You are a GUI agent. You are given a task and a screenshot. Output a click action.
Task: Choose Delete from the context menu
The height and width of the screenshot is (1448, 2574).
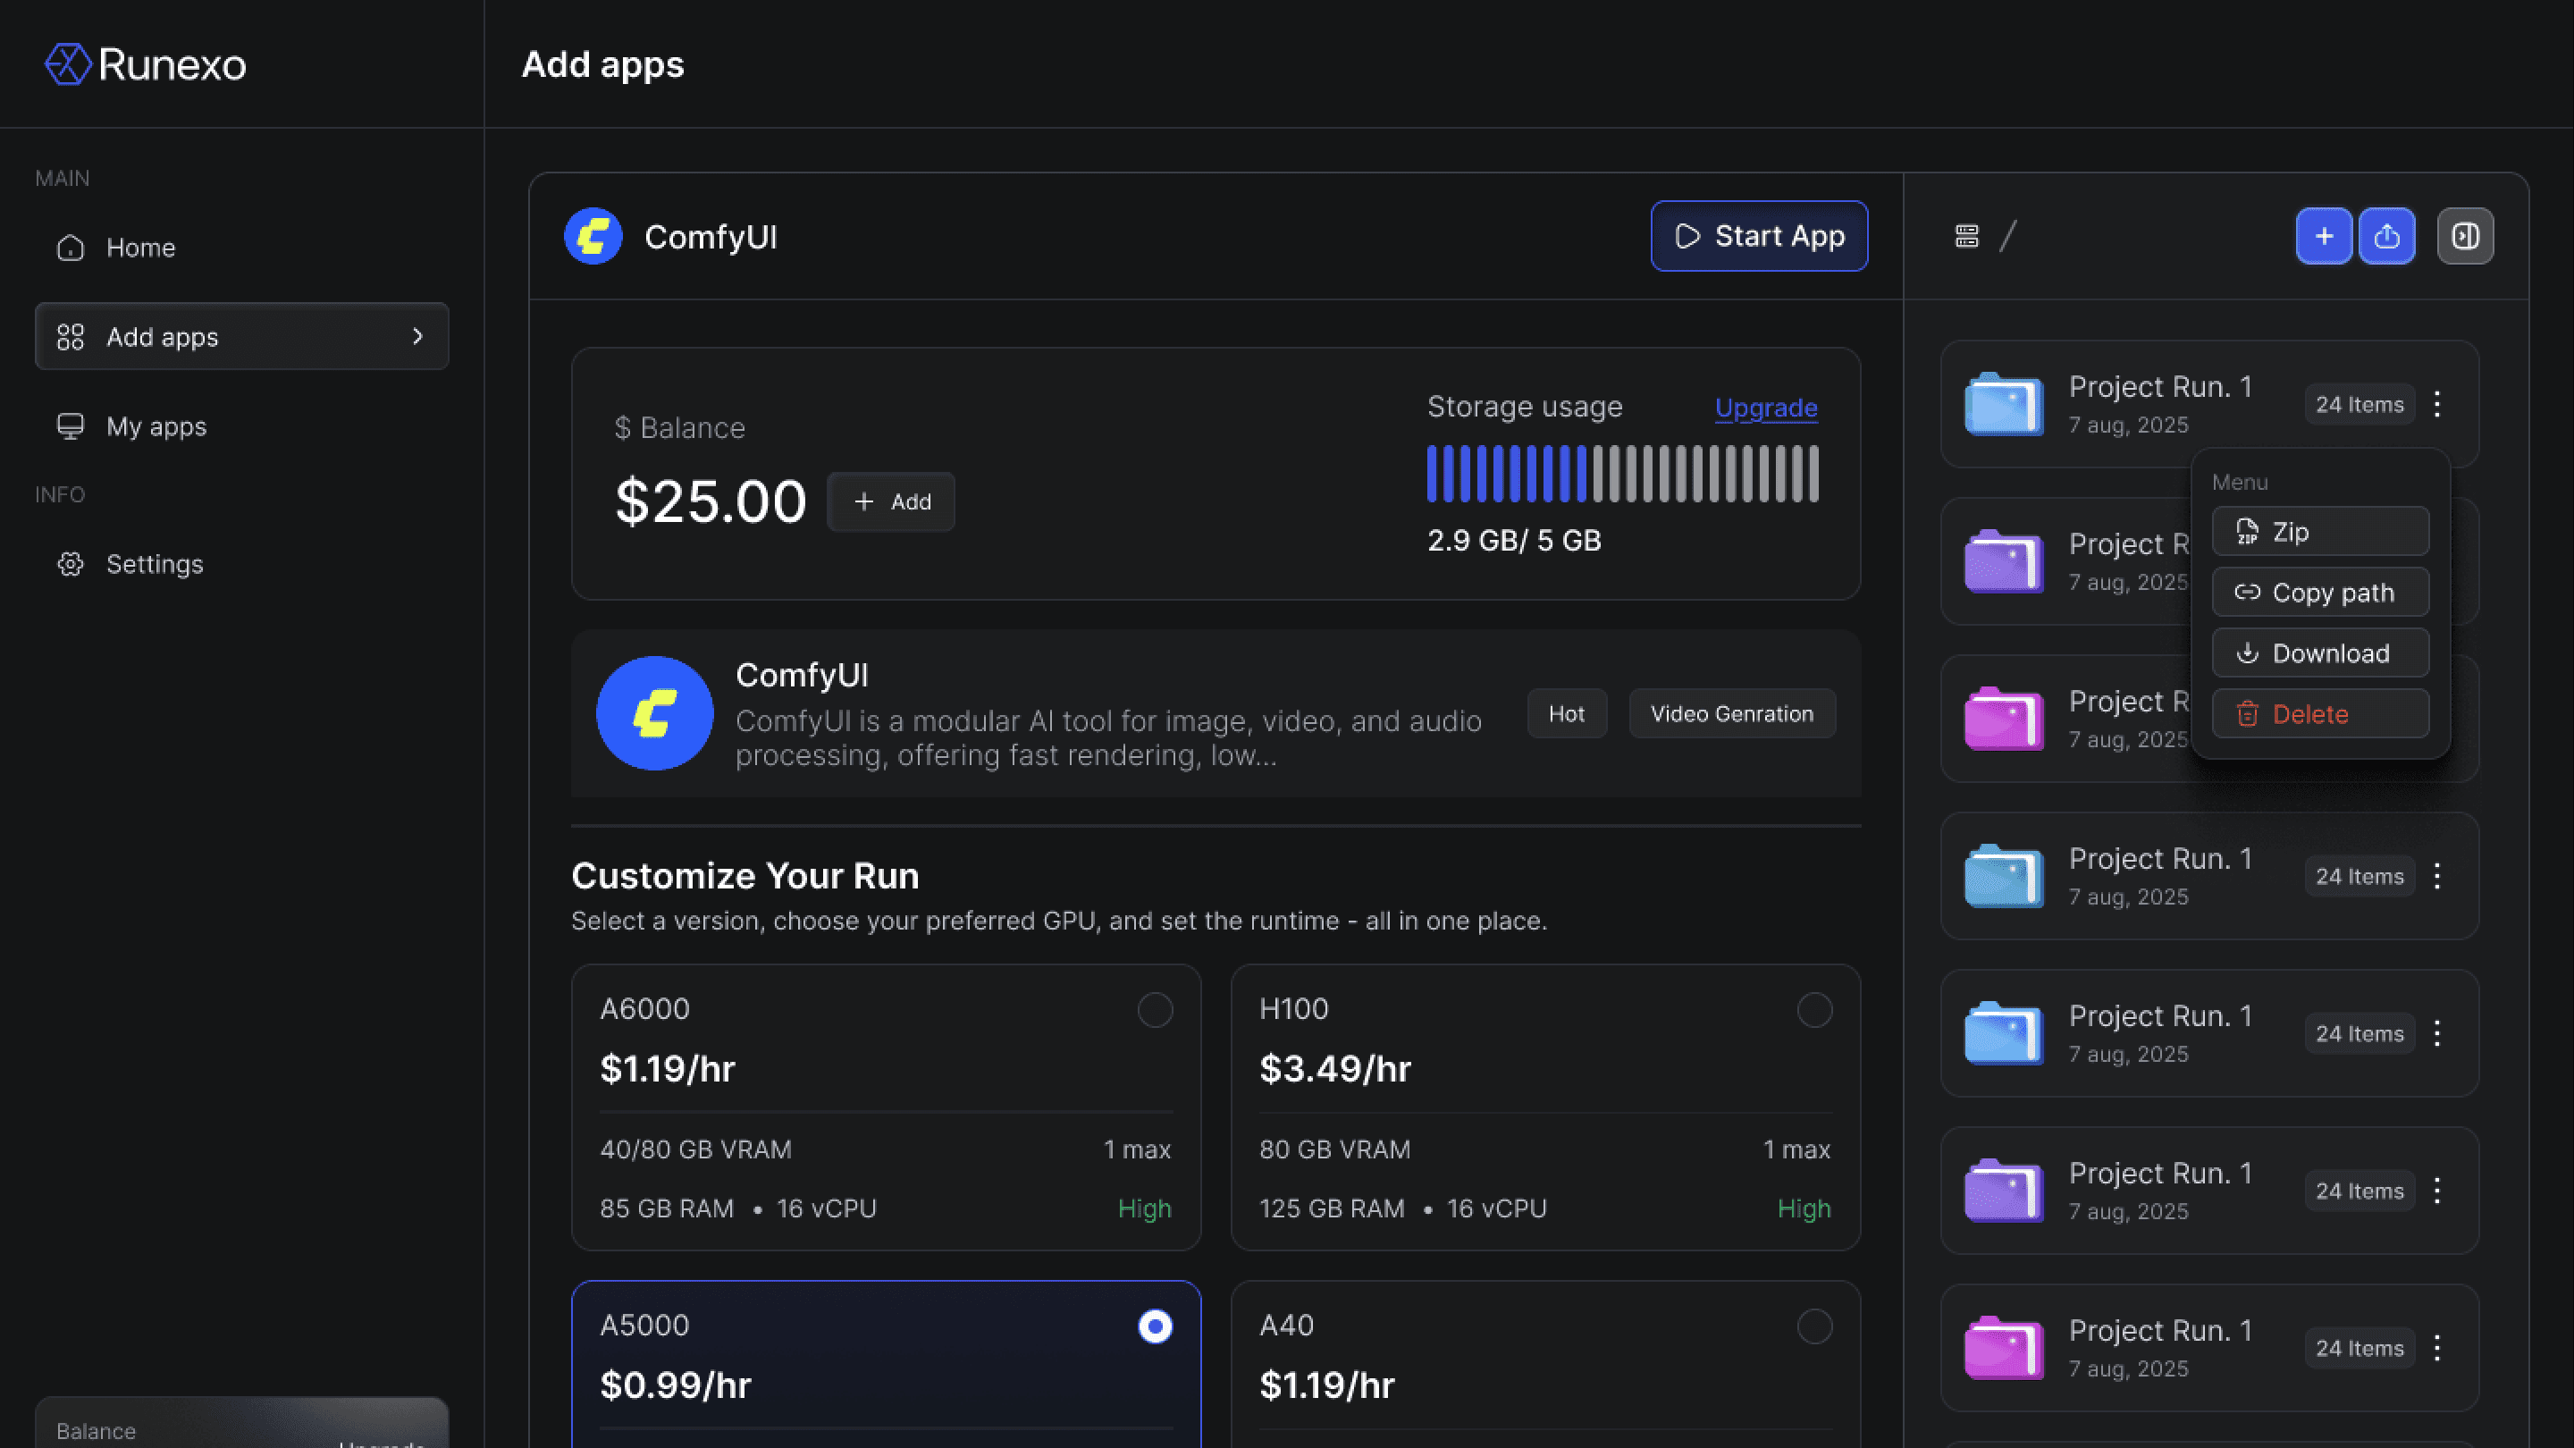click(2319, 713)
